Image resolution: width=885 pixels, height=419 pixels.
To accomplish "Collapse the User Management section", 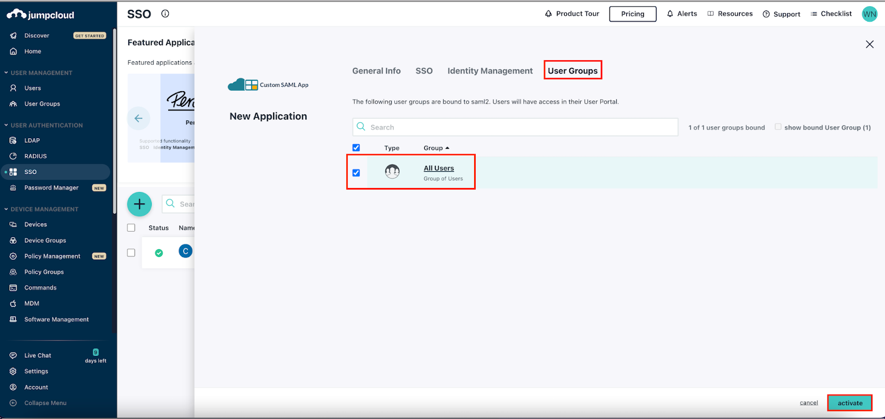I will (x=39, y=73).
